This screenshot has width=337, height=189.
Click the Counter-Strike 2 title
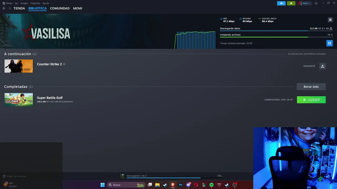point(49,64)
